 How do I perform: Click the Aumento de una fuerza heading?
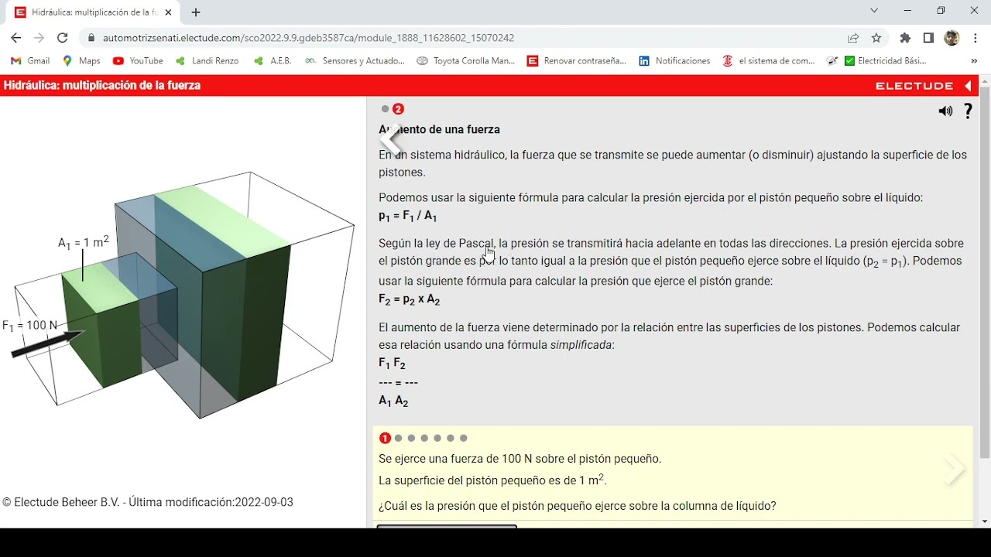[x=439, y=130]
